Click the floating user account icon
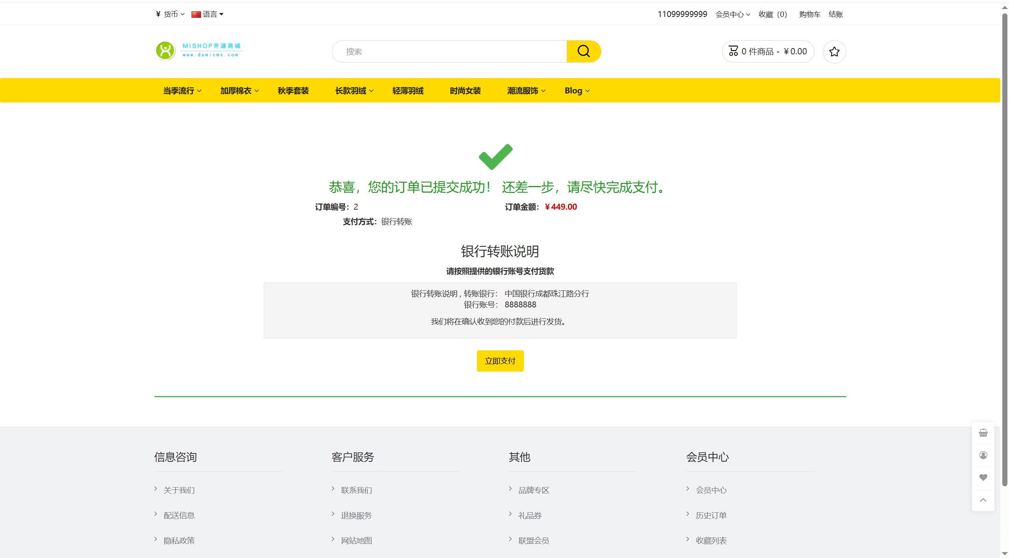Screen dimensions: 1009x558 pyautogui.click(x=983, y=455)
